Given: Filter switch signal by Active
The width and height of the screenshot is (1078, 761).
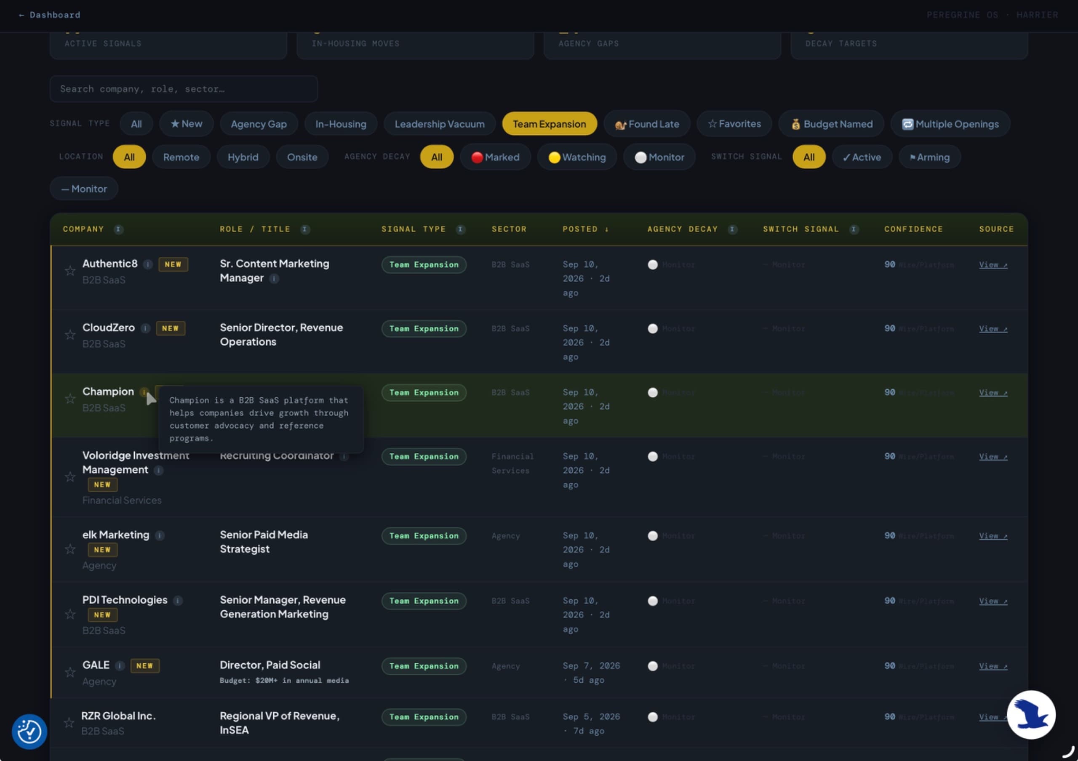Looking at the screenshot, I should (862, 157).
